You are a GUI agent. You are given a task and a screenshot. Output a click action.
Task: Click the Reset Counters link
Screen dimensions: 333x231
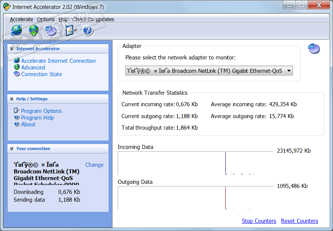300,221
